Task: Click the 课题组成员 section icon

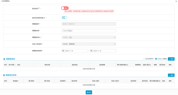Action: [x=4, y=59]
